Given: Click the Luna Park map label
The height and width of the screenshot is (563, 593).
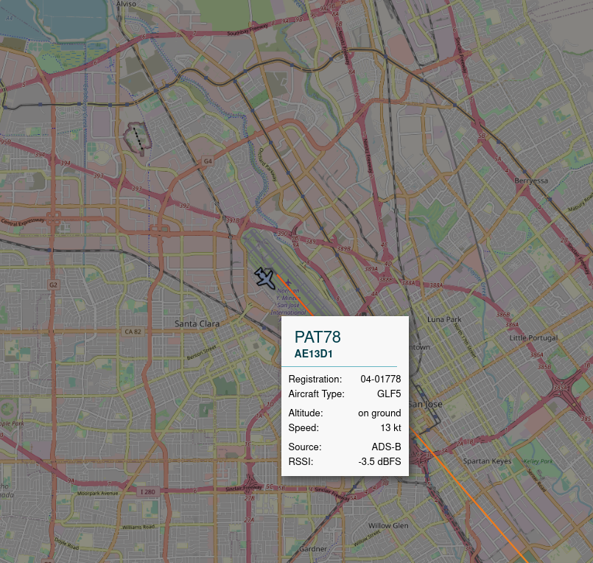Looking at the screenshot, I should point(444,319).
